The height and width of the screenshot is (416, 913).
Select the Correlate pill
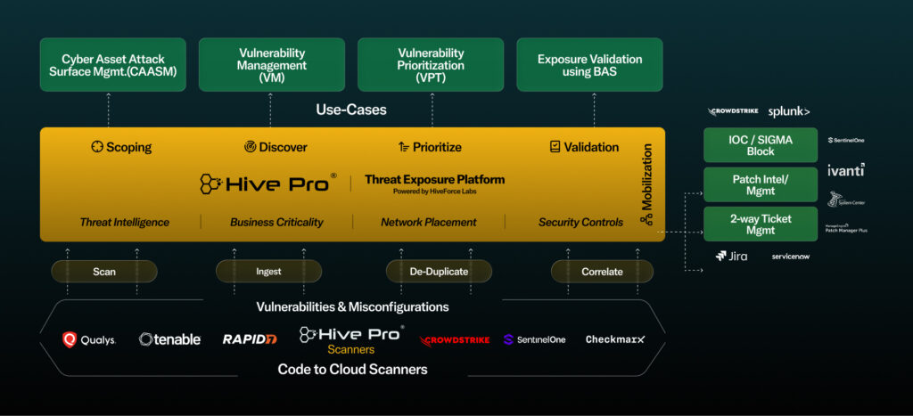click(x=602, y=271)
